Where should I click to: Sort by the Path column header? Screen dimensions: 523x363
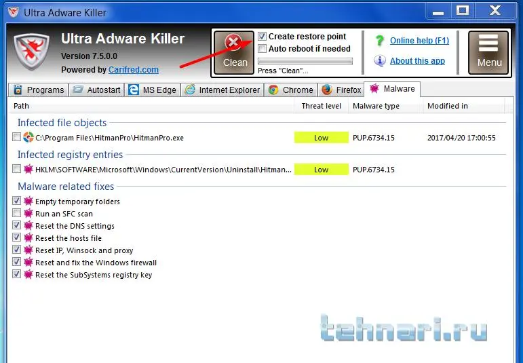[152, 106]
